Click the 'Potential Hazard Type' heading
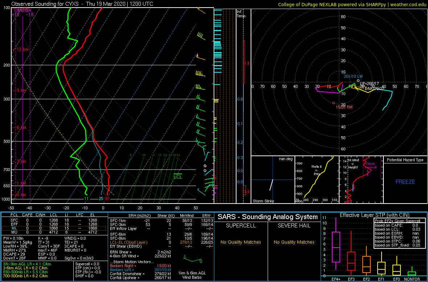Screen dimensions: 428x282 (x=406, y=160)
